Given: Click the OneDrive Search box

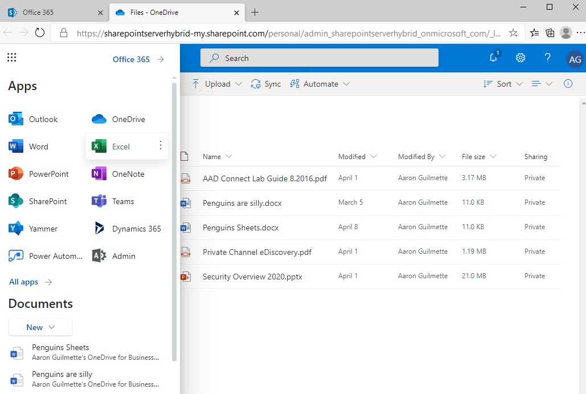Looking at the screenshot, I should 319,58.
